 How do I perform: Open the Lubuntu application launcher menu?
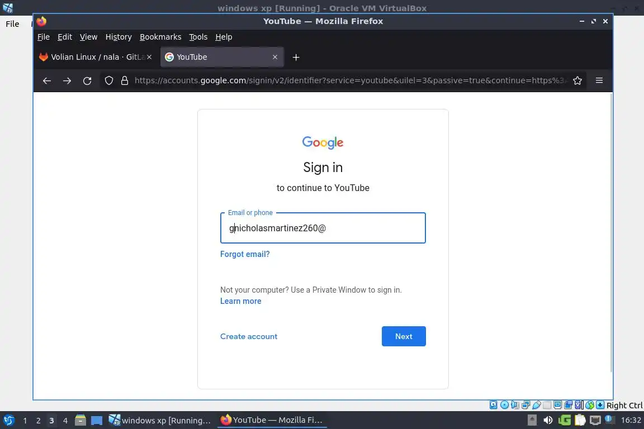point(8,420)
